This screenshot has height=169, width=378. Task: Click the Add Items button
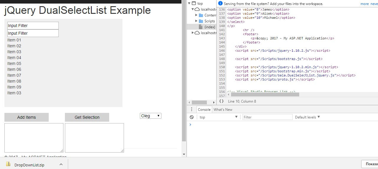[x=27, y=117]
